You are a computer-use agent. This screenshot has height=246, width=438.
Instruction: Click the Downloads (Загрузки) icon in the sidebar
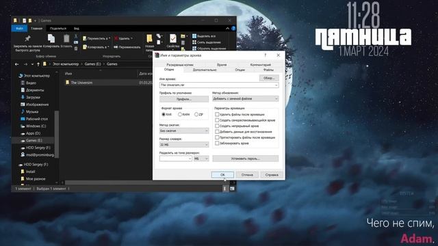(x=23, y=97)
